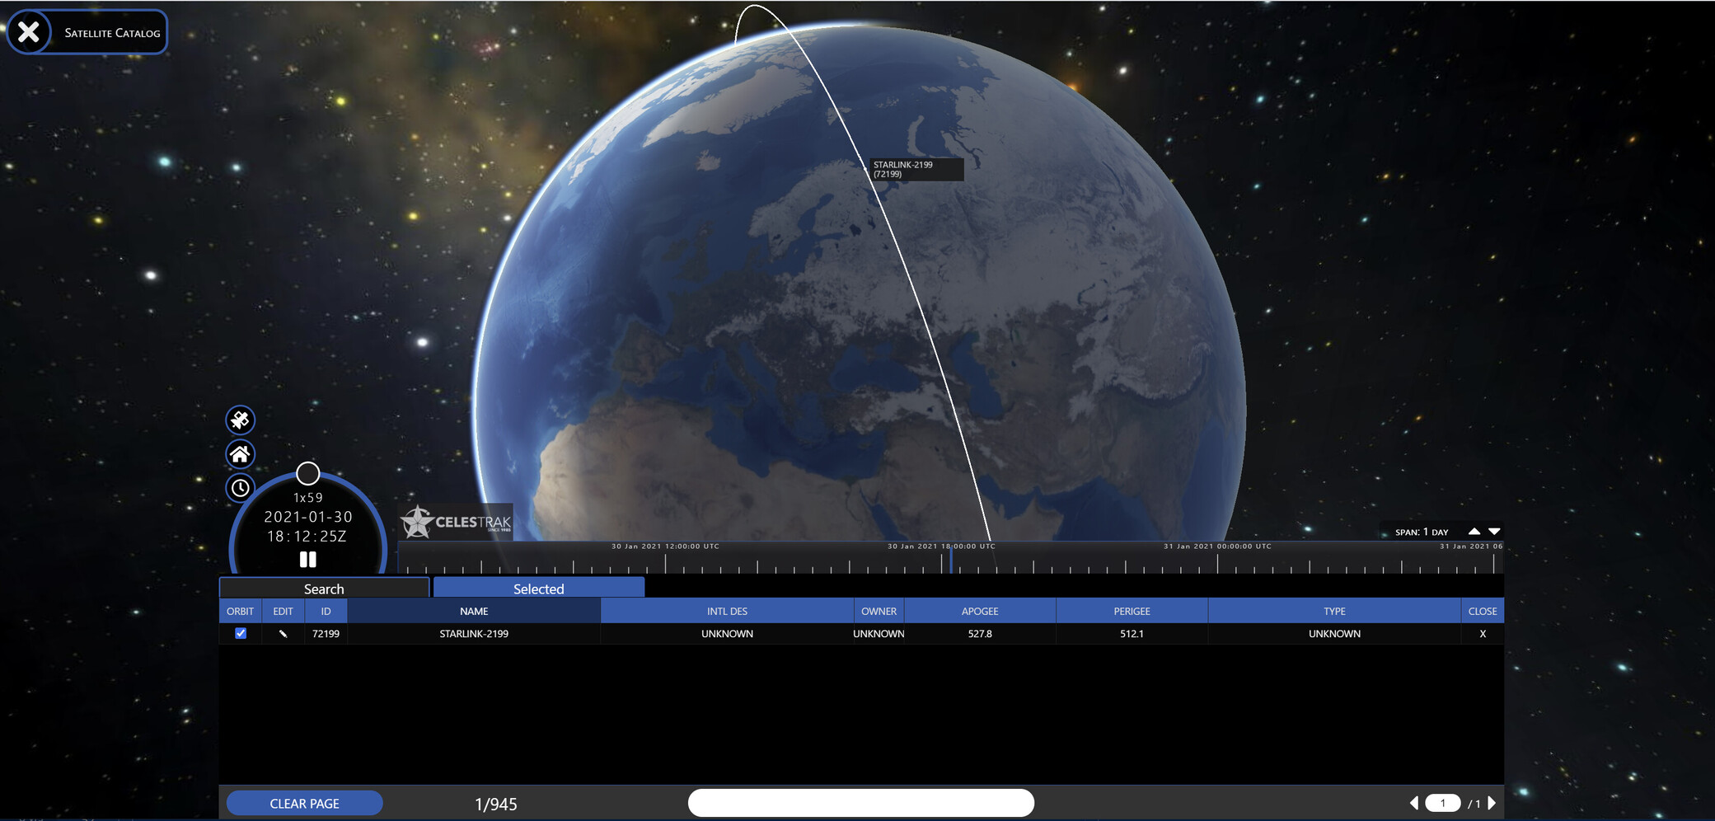Increase the time span with up arrow
The width and height of the screenshot is (1715, 821).
pos(1474,532)
